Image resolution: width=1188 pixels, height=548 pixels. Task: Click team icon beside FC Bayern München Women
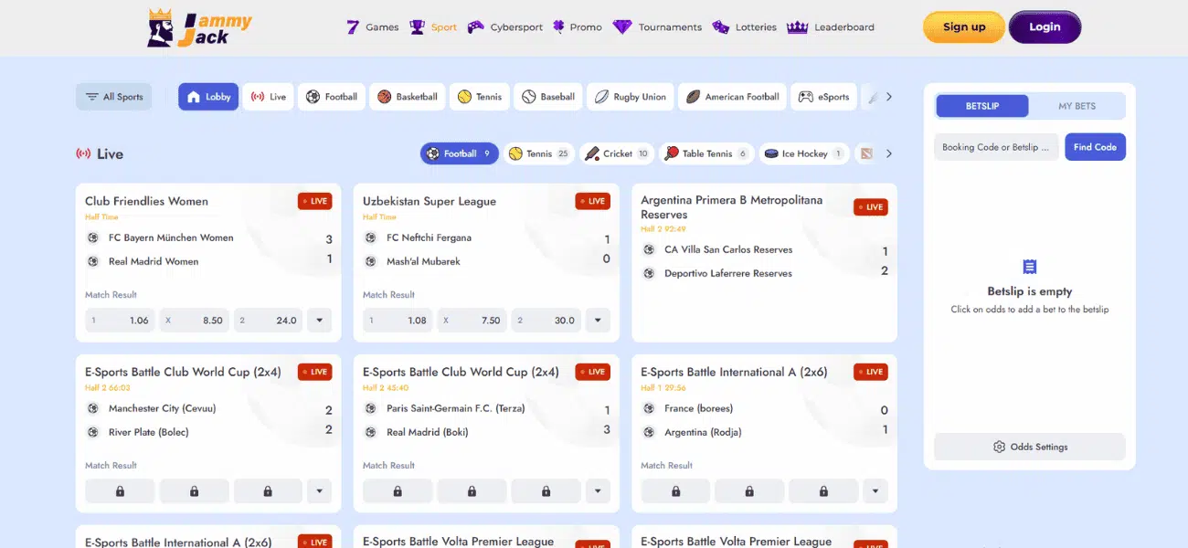point(92,237)
